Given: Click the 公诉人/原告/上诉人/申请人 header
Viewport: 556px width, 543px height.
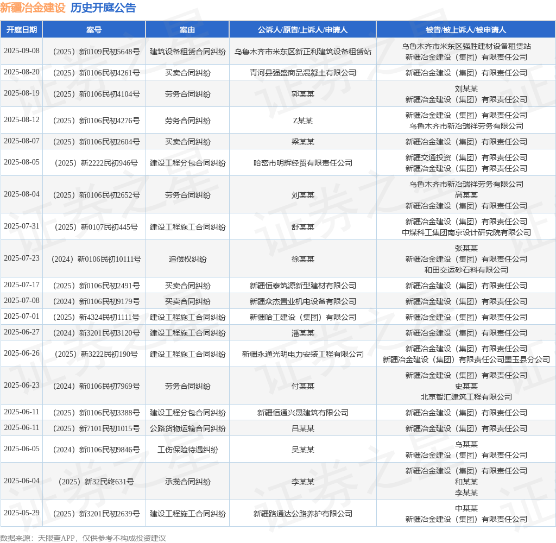Looking at the screenshot, I should coord(302,30).
